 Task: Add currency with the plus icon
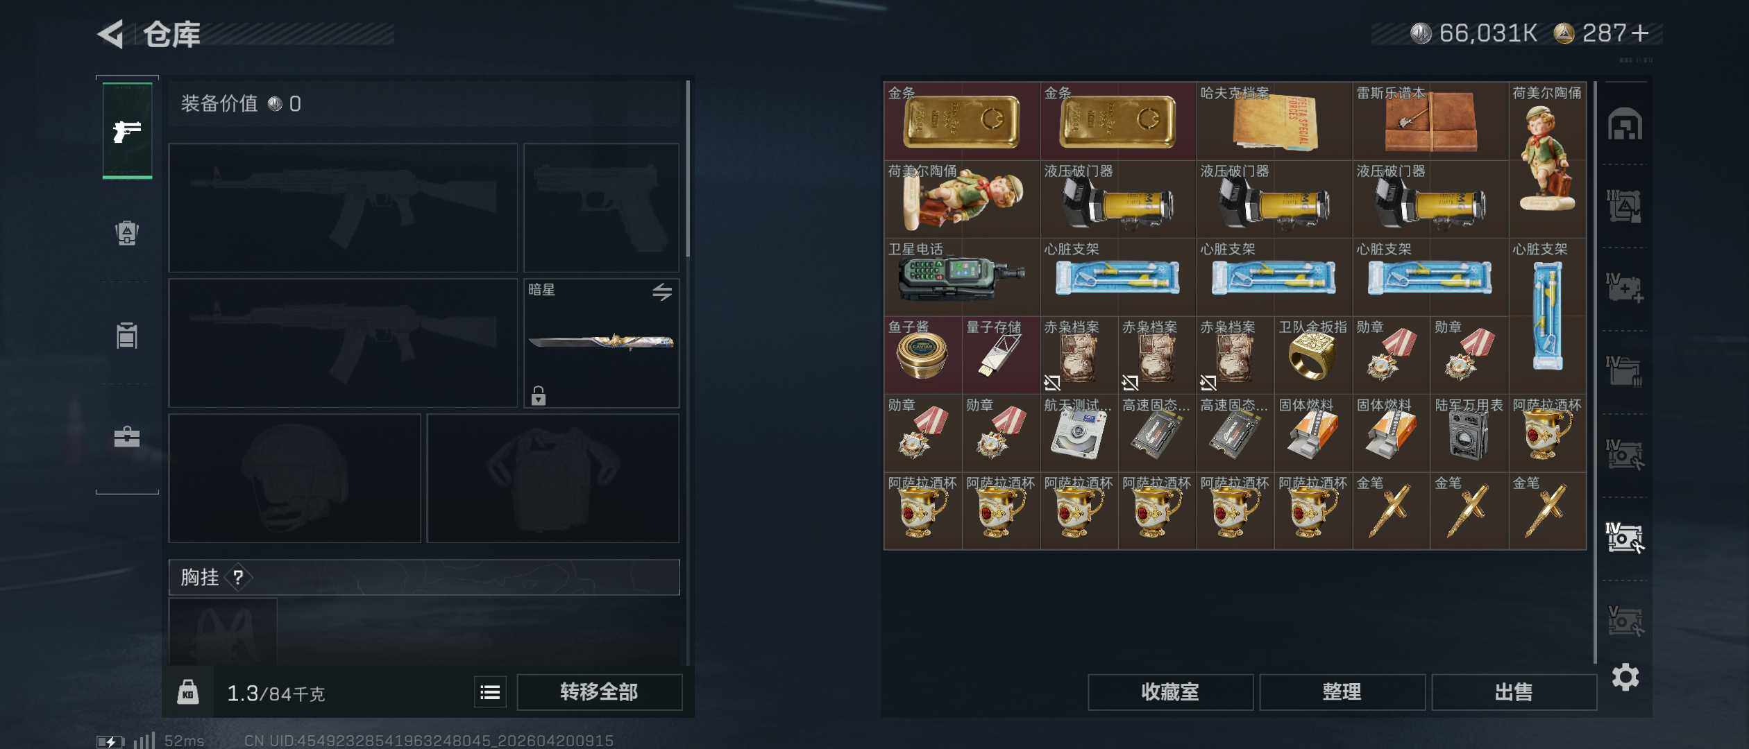(x=1639, y=33)
